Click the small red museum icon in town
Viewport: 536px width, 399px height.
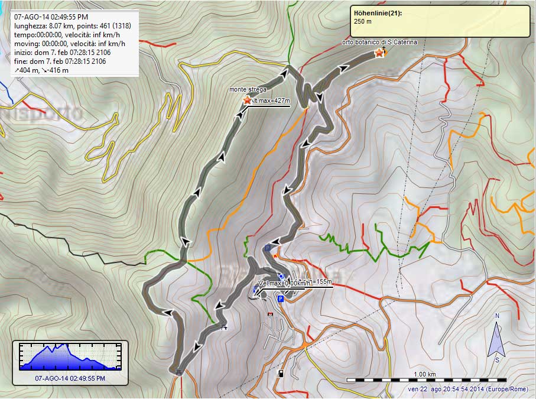point(271,314)
